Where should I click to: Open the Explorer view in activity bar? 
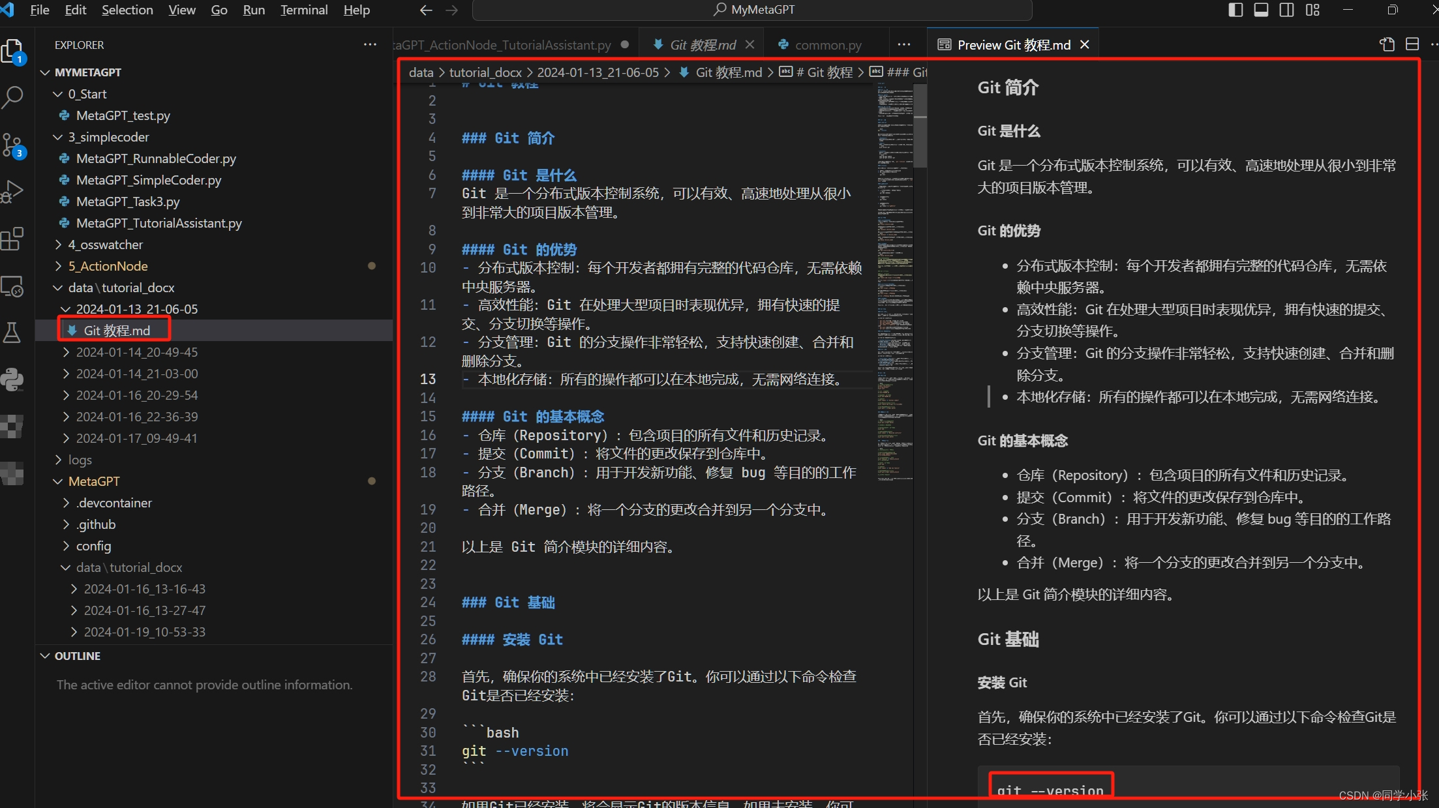pos(12,51)
